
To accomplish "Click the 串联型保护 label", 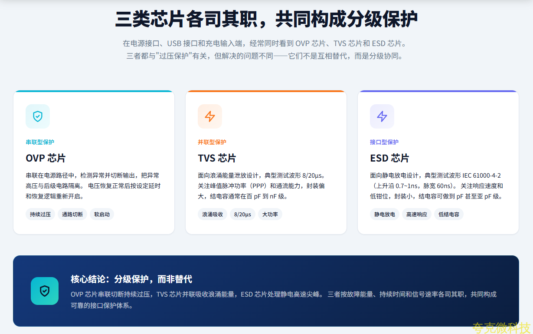I will coord(40,142).
